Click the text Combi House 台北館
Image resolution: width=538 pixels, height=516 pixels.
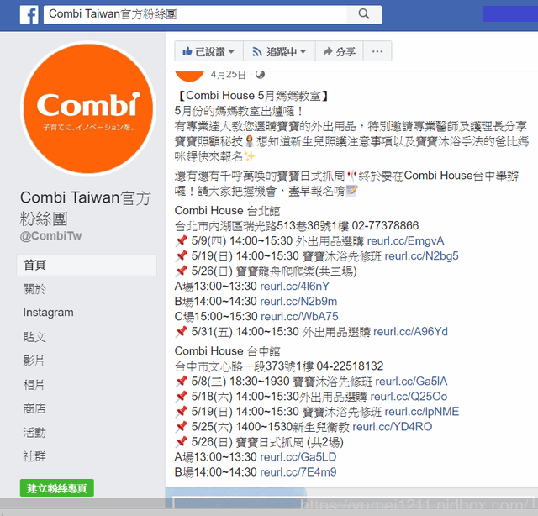click(227, 211)
